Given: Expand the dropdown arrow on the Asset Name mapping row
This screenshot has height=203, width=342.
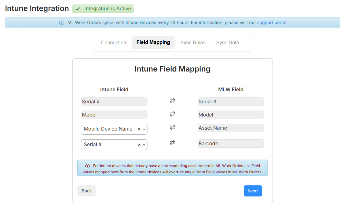Looking at the screenshot, I should point(144,129).
